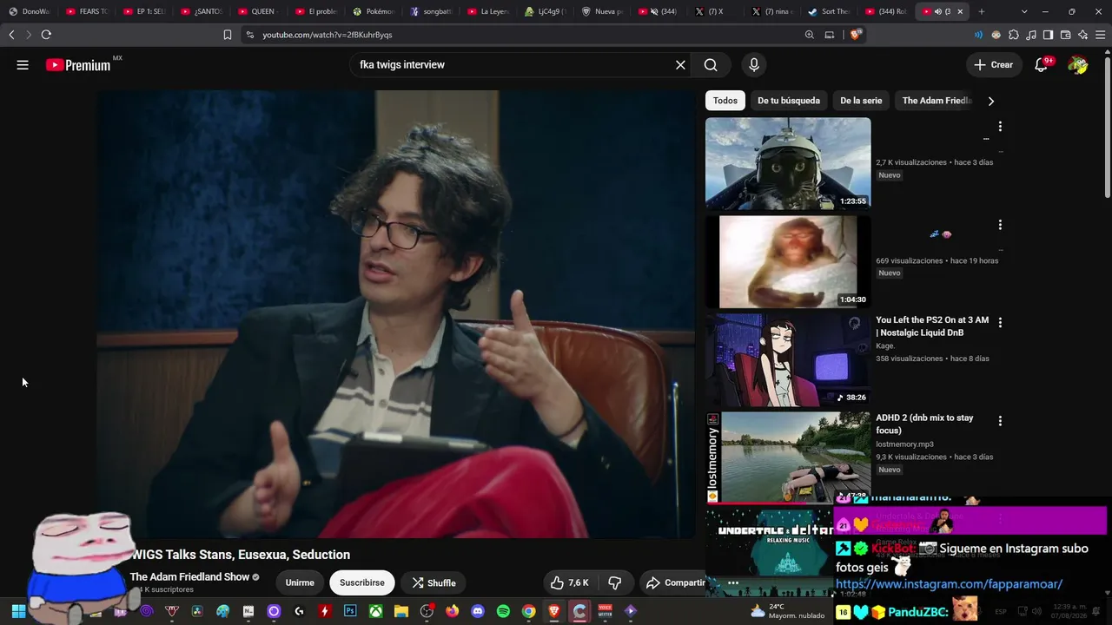Screen dimensions: 1112x625
Task: Click the browser address bar URL
Action: pyautogui.click(x=328, y=35)
